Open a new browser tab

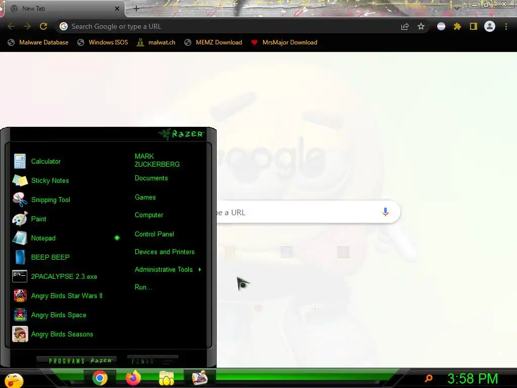136,9
